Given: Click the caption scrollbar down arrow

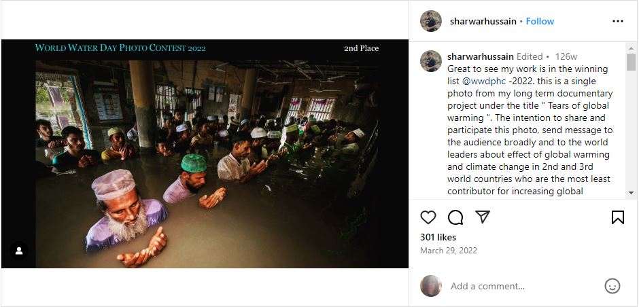Looking at the screenshot, I should coord(632,194).
